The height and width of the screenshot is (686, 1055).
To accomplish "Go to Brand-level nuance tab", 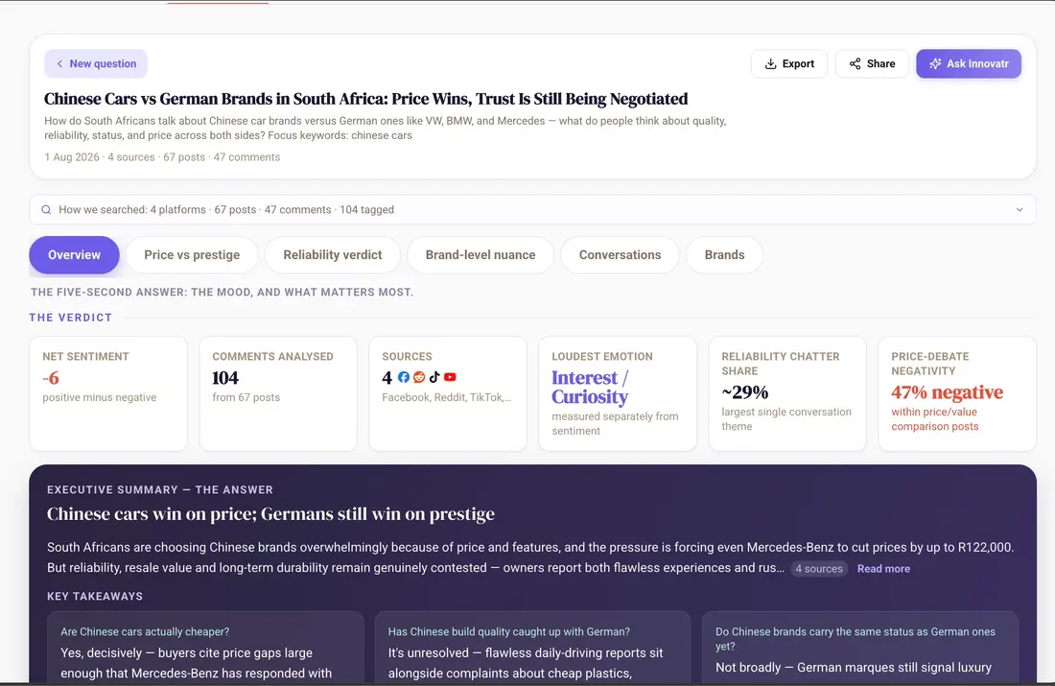I will pos(481,254).
